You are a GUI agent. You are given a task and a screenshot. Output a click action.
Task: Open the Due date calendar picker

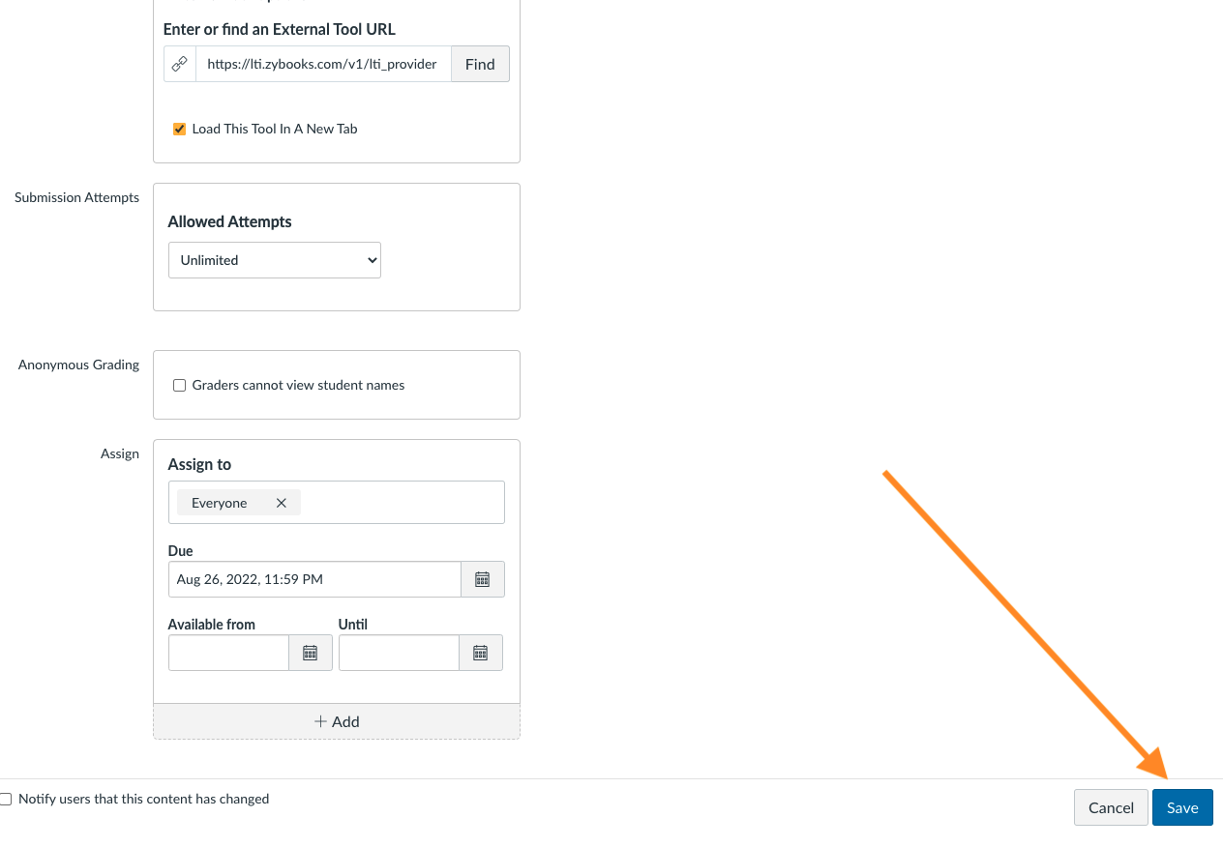pyautogui.click(x=482, y=579)
